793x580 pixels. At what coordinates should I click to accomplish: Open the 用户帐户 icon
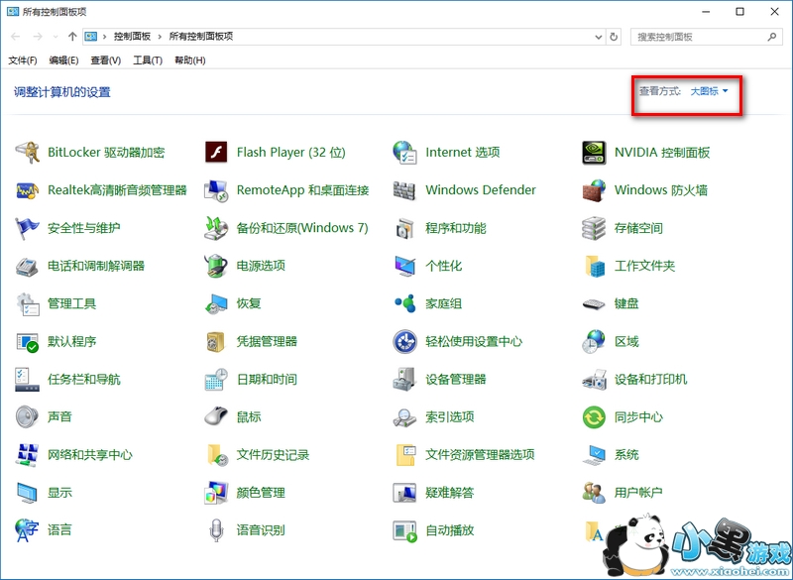point(594,493)
